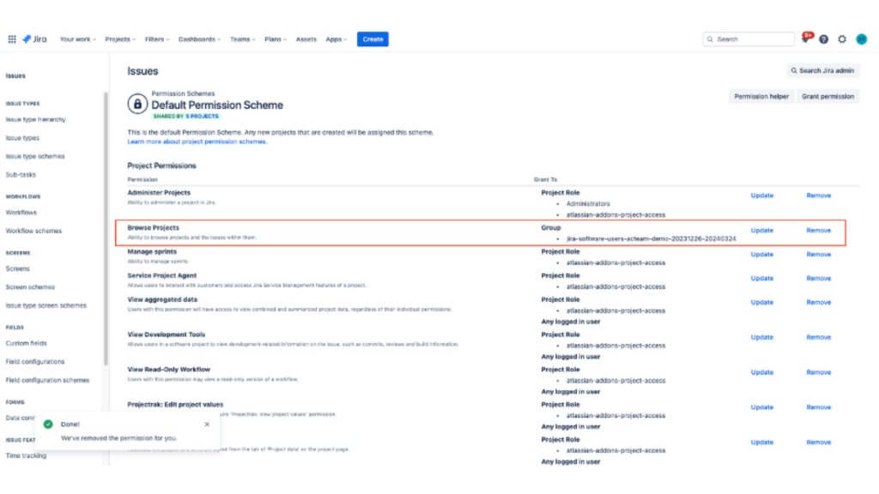Open the settings gear icon

842,39
